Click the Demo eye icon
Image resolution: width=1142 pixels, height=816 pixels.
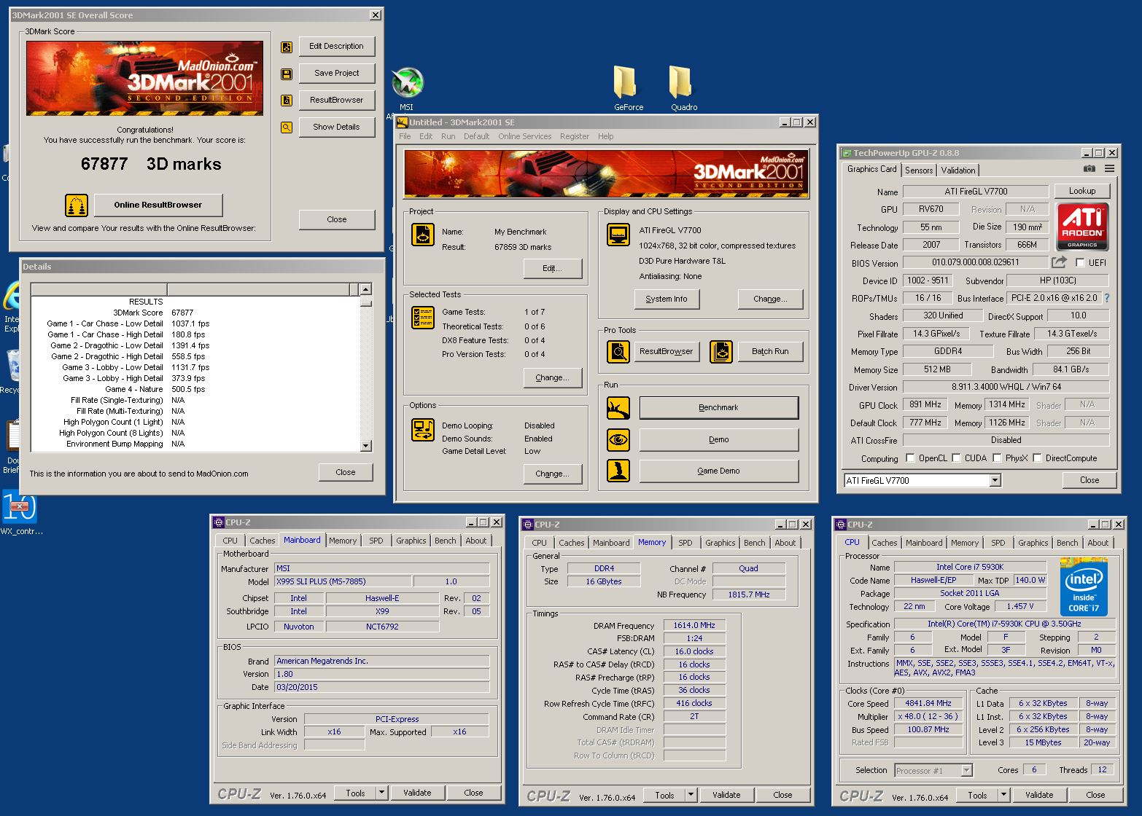pyautogui.click(x=618, y=439)
